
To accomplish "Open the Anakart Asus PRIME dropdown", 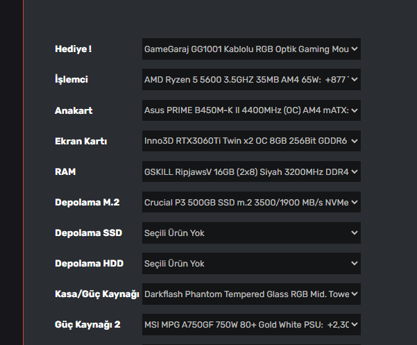I will (x=251, y=110).
